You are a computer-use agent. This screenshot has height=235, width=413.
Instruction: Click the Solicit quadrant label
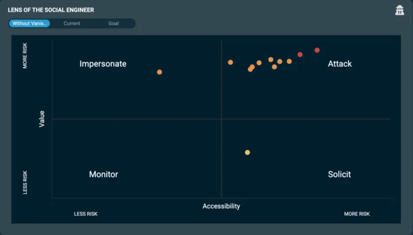click(x=339, y=174)
